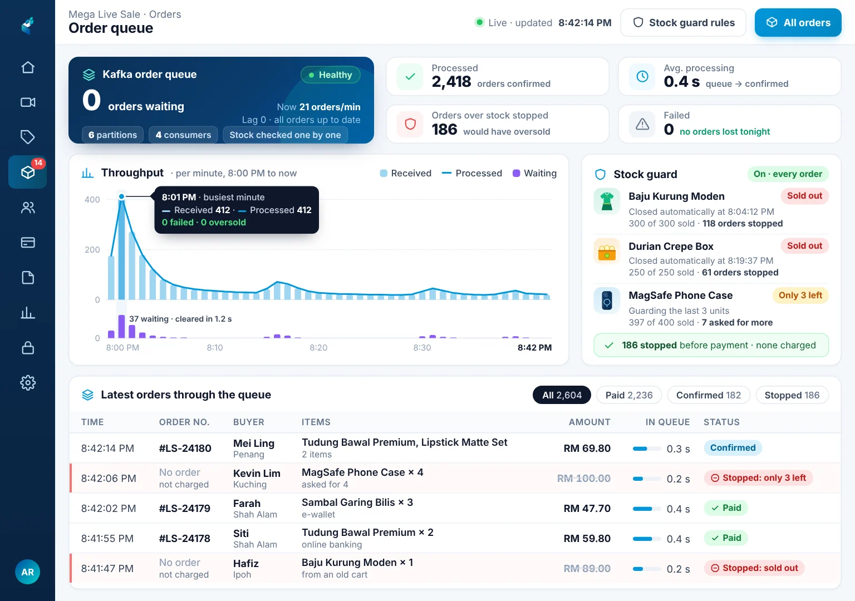Click the Orders over stock shield icon
855x601 pixels.
coord(410,124)
